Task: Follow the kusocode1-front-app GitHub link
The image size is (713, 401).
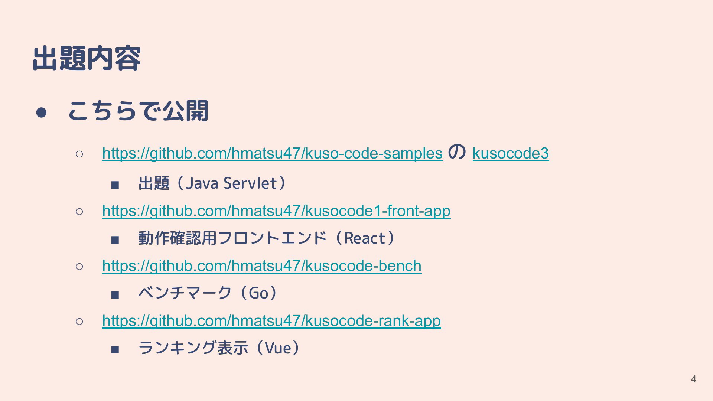Action: 276,211
